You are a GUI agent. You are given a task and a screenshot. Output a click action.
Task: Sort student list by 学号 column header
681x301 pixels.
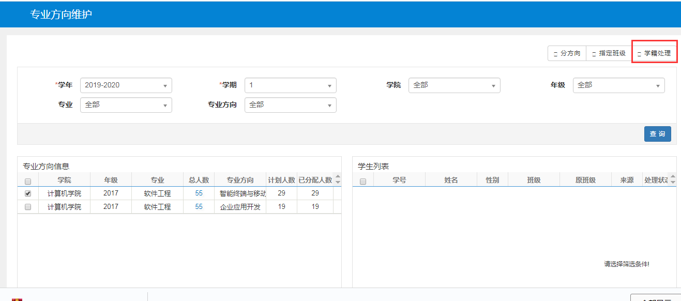point(399,180)
